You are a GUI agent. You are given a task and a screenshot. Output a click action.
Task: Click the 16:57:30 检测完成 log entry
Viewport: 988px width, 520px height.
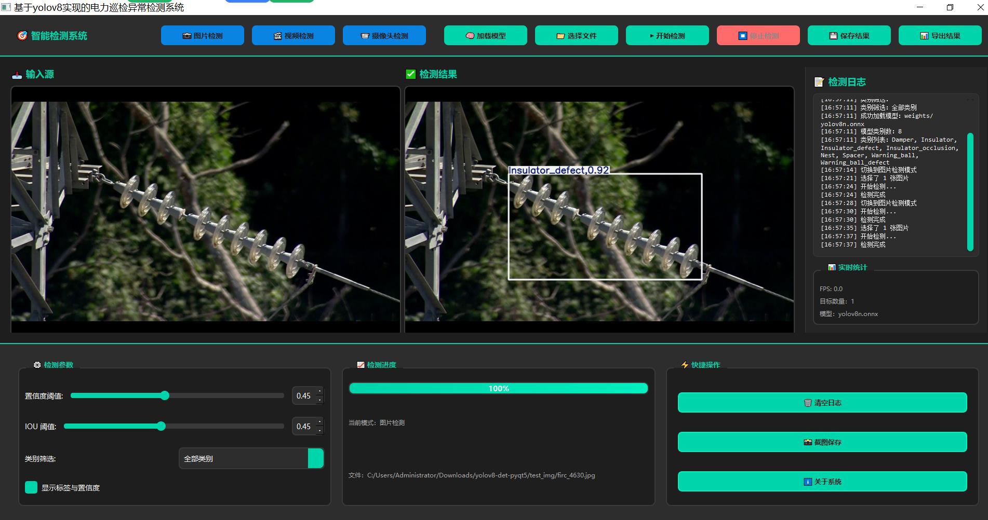(853, 220)
